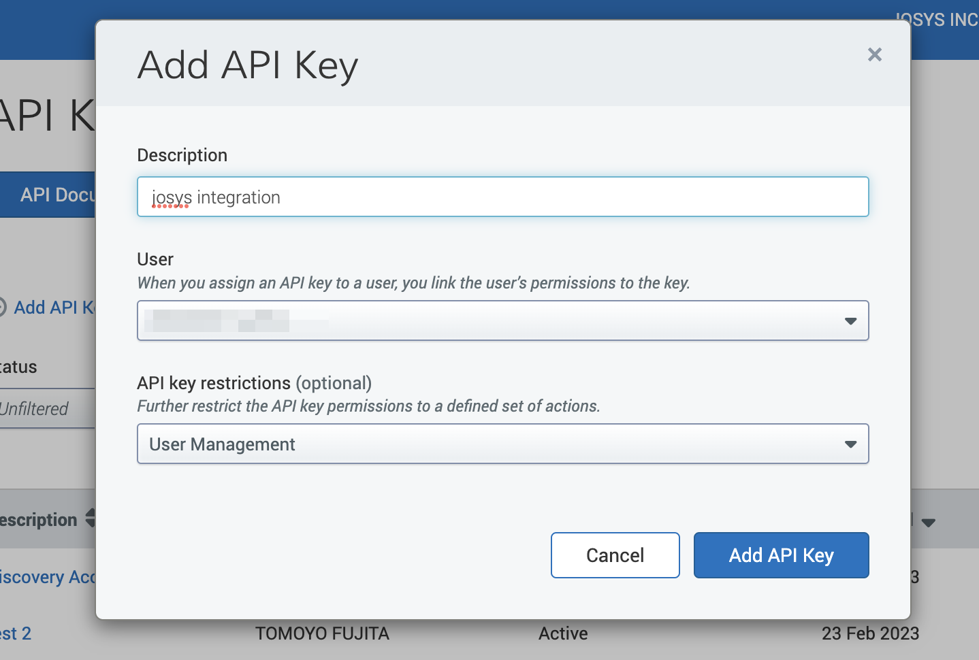Open the JOSYS INC account menu
979x660 pixels.
[940, 20]
